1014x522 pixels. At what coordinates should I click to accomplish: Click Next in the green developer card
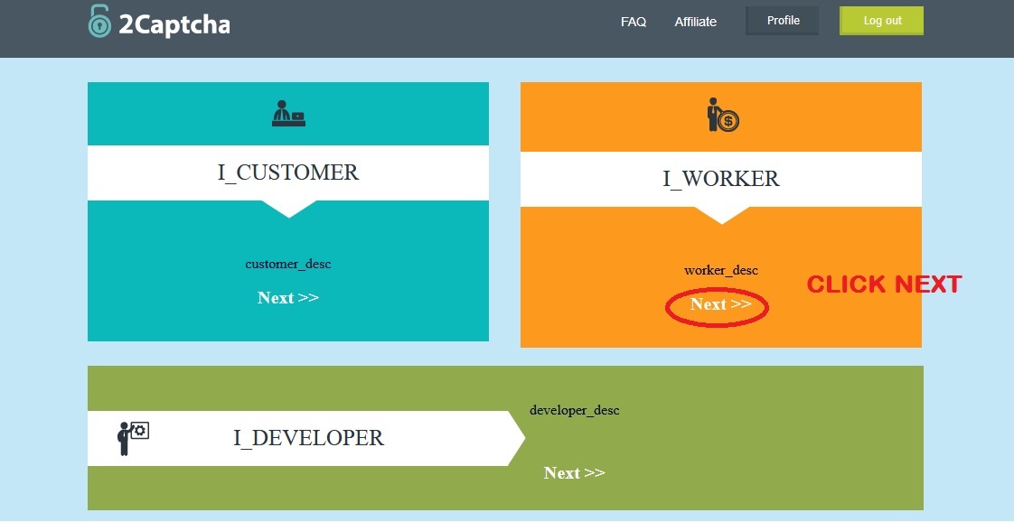[574, 473]
